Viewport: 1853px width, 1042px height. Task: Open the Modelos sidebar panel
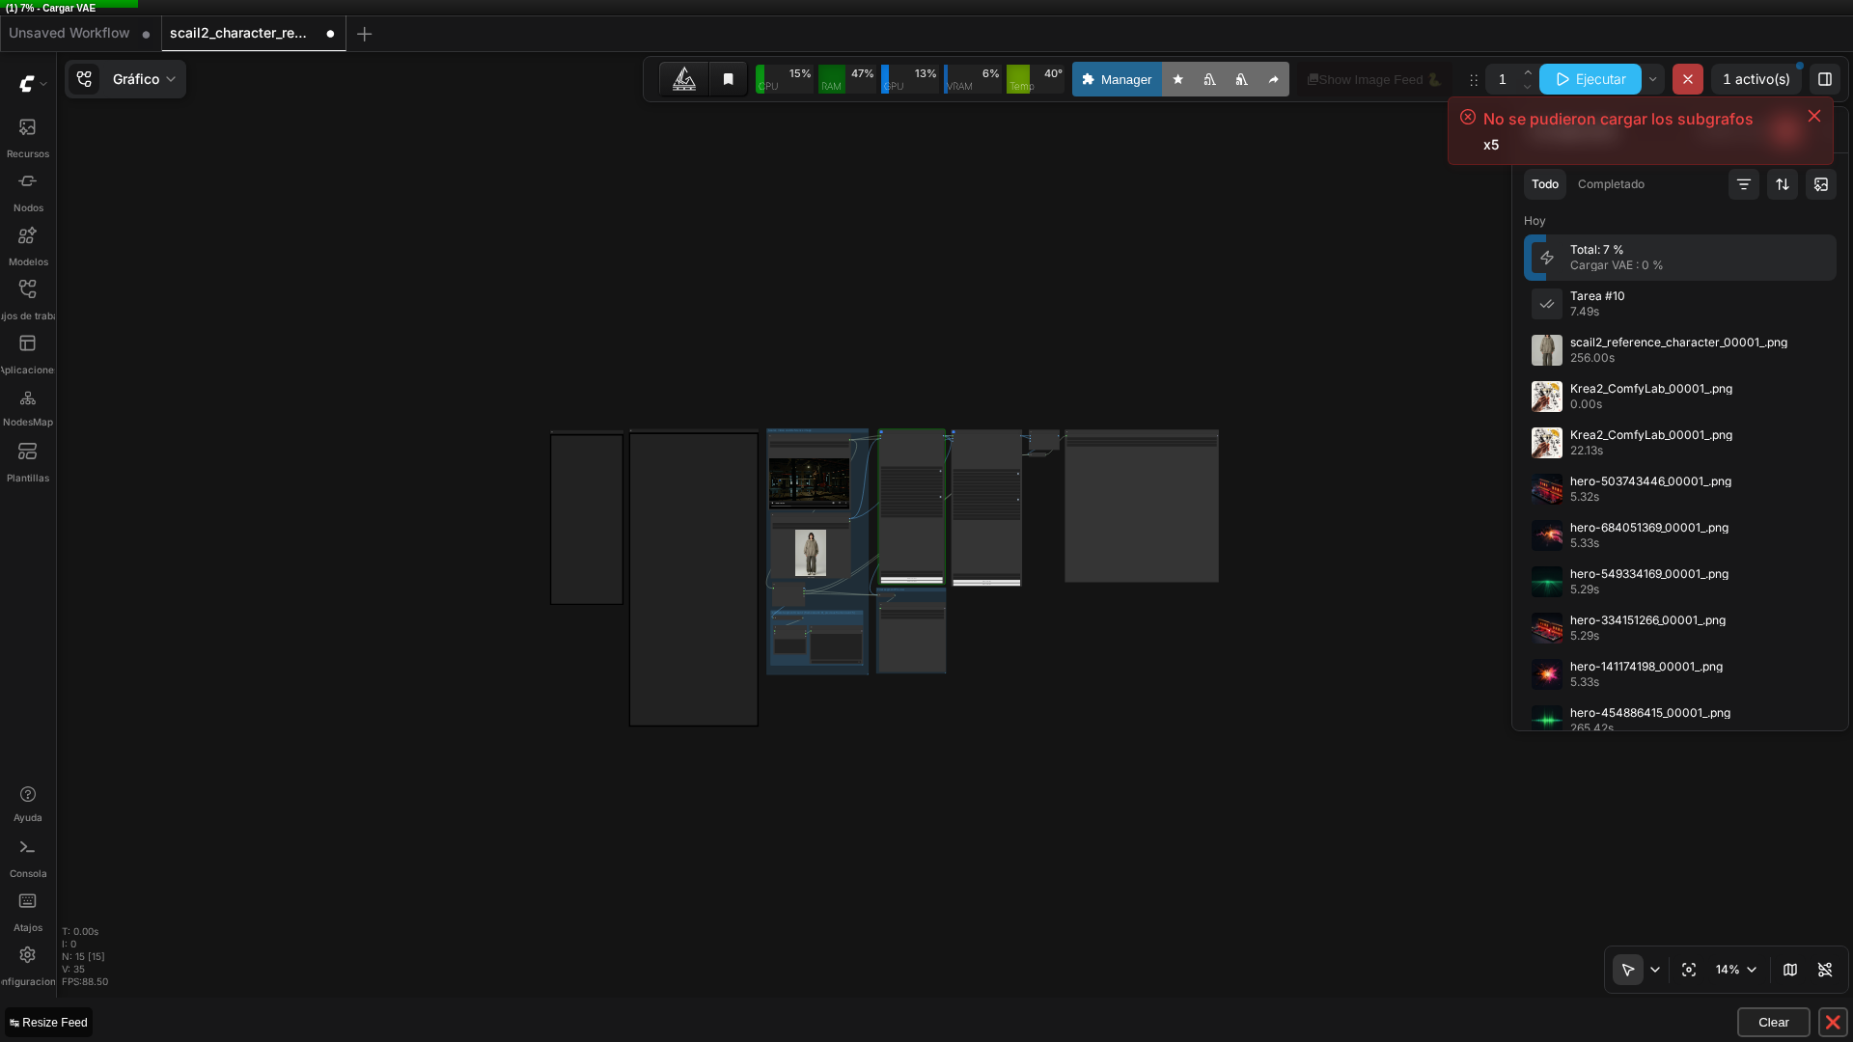(x=27, y=245)
